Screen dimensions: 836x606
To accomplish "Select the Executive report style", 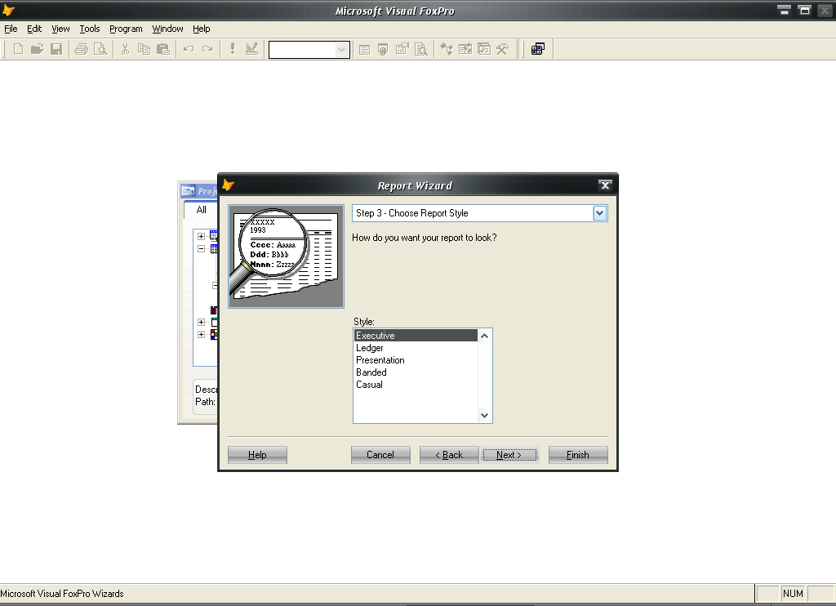I will tap(416, 336).
